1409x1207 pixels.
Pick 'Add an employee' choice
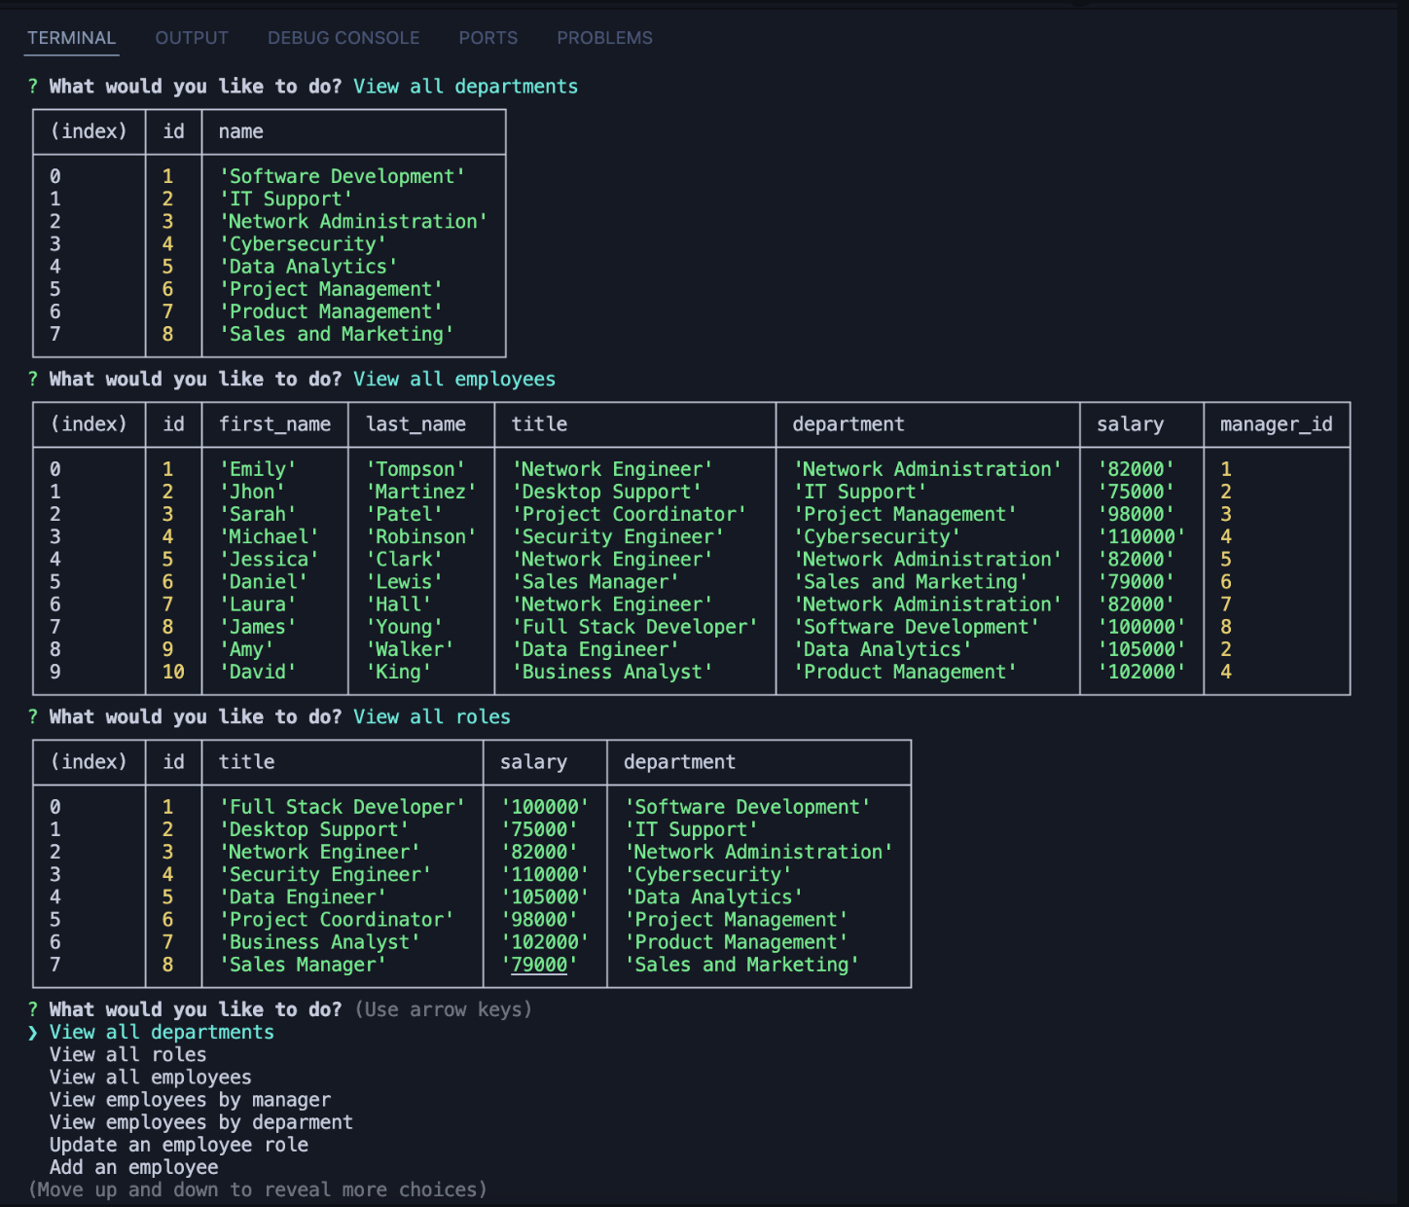133,1167
